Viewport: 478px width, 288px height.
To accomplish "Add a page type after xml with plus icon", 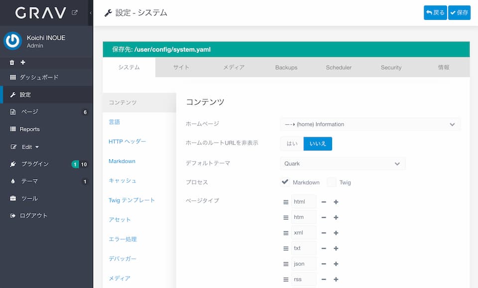I will click(336, 233).
